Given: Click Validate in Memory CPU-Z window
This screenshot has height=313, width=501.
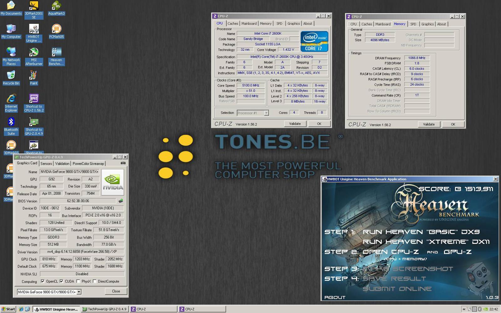Looking at the screenshot, I should [x=429, y=124].
